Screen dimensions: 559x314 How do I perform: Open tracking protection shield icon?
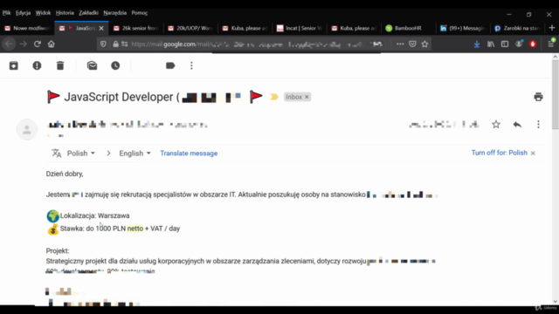coord(103,44)
